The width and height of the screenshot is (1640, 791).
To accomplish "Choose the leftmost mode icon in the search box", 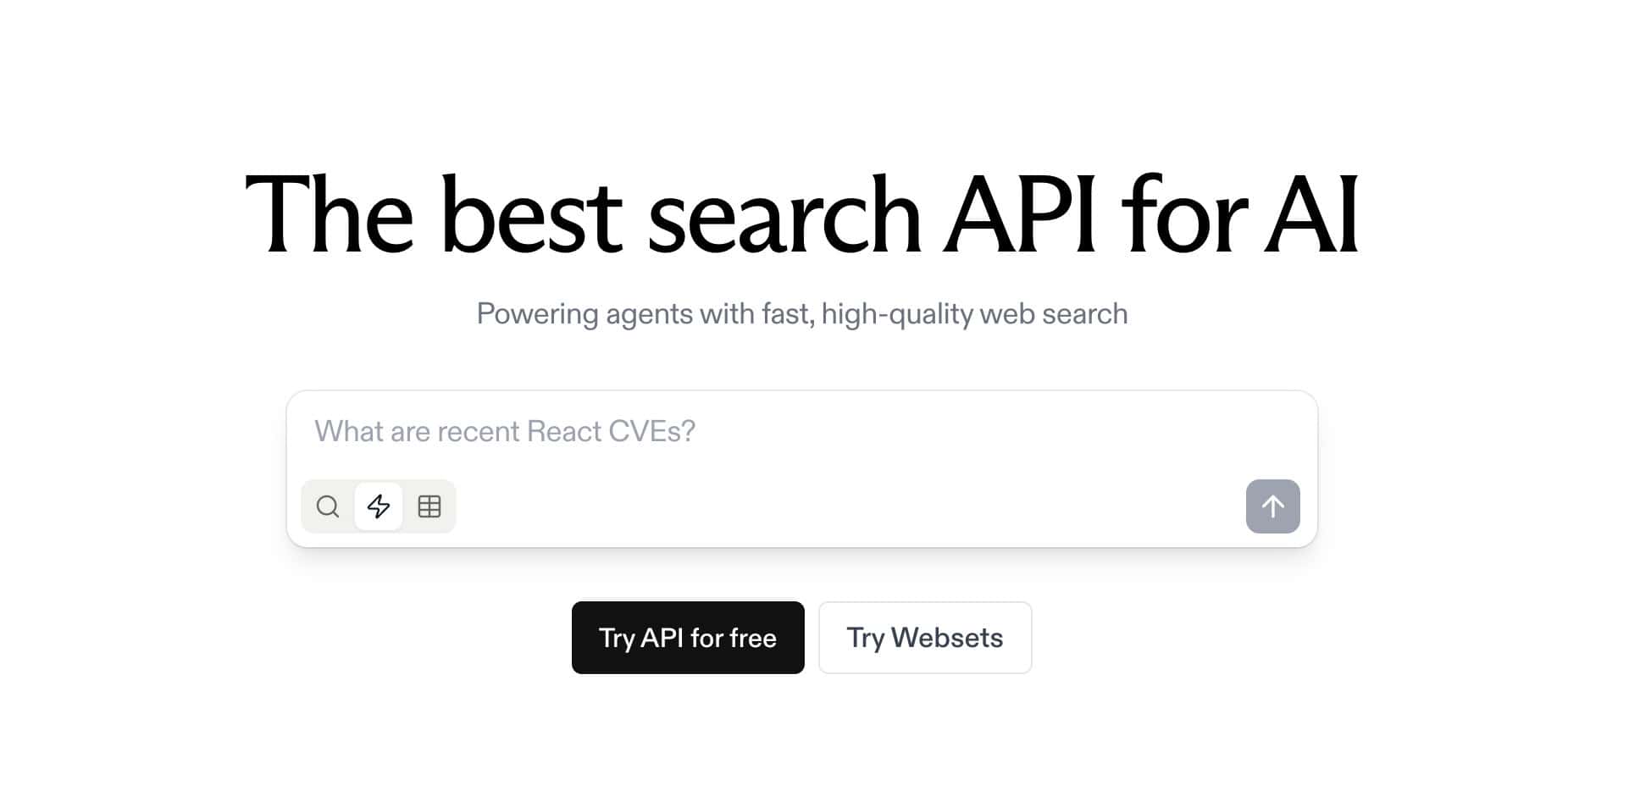I will point(328,506).
